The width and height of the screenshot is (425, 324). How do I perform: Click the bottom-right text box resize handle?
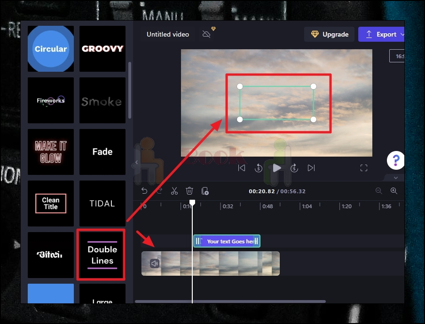(x=313, y=120)
